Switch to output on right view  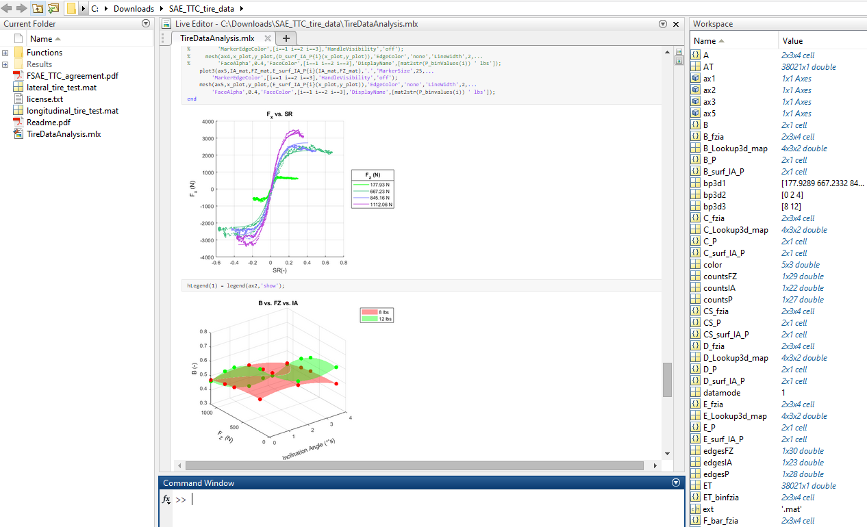(679, 51)
